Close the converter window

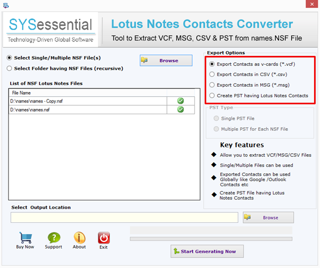point(312,4)
